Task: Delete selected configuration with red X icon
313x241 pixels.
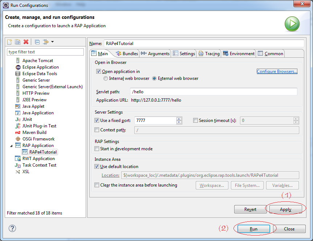Action: (26, 42)
